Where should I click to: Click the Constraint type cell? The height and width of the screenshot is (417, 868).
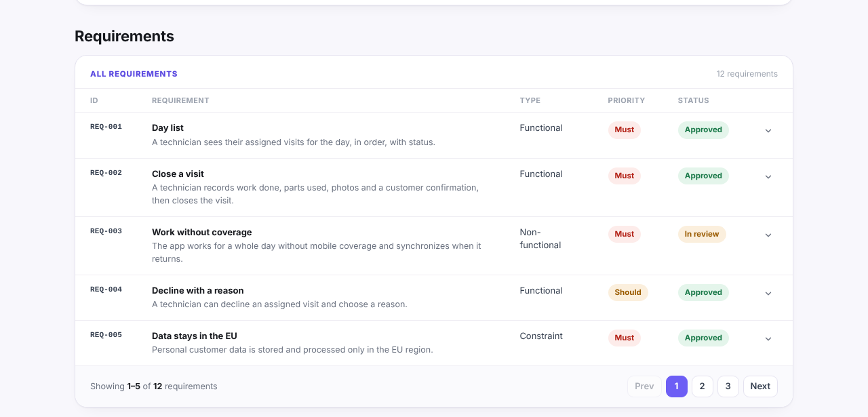tap(541, 336)
